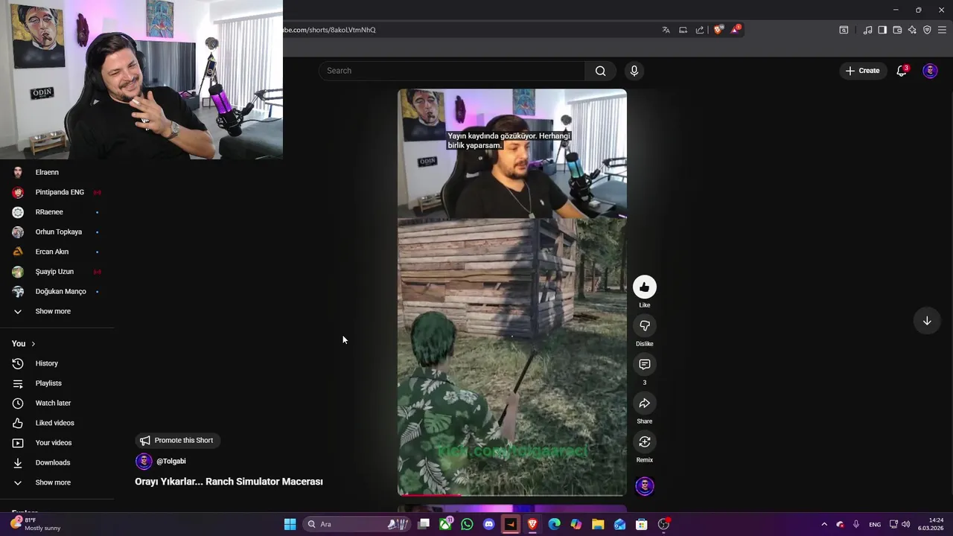This screenshot has height=536, width=953.
Task: Open the You section chevron
Action: (x=33, y=344)
